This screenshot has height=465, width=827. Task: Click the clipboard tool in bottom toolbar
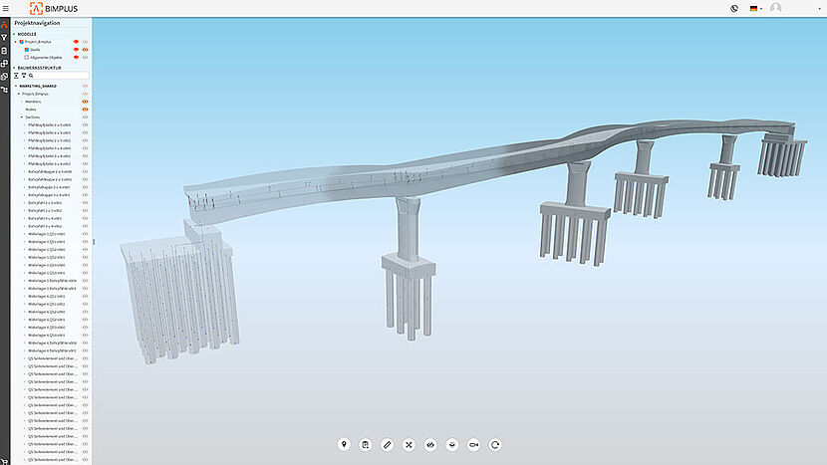tap(366, 444)
